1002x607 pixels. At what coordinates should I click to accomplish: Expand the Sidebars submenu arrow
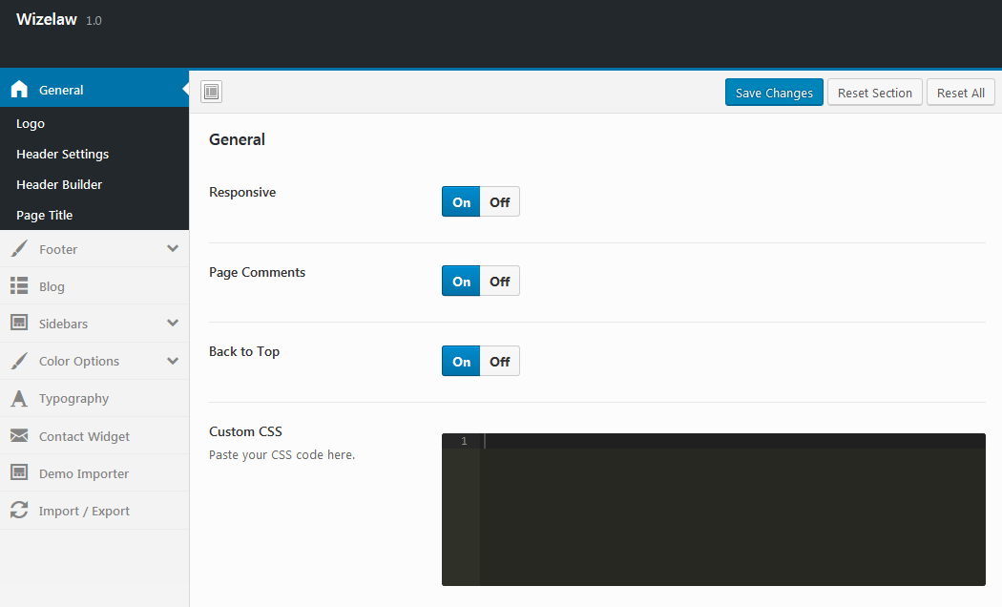tap(173, 324)
